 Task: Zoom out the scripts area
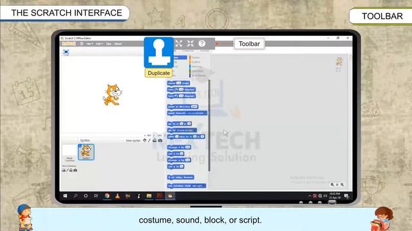[x=332, y=185]
